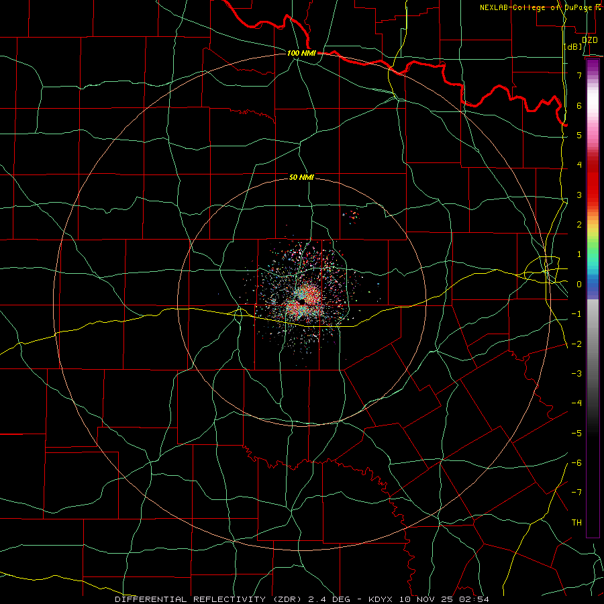Viewport: 604px width, 604px height.
Task: Click the -7 value on the color scale
Action: coord(576,493)
